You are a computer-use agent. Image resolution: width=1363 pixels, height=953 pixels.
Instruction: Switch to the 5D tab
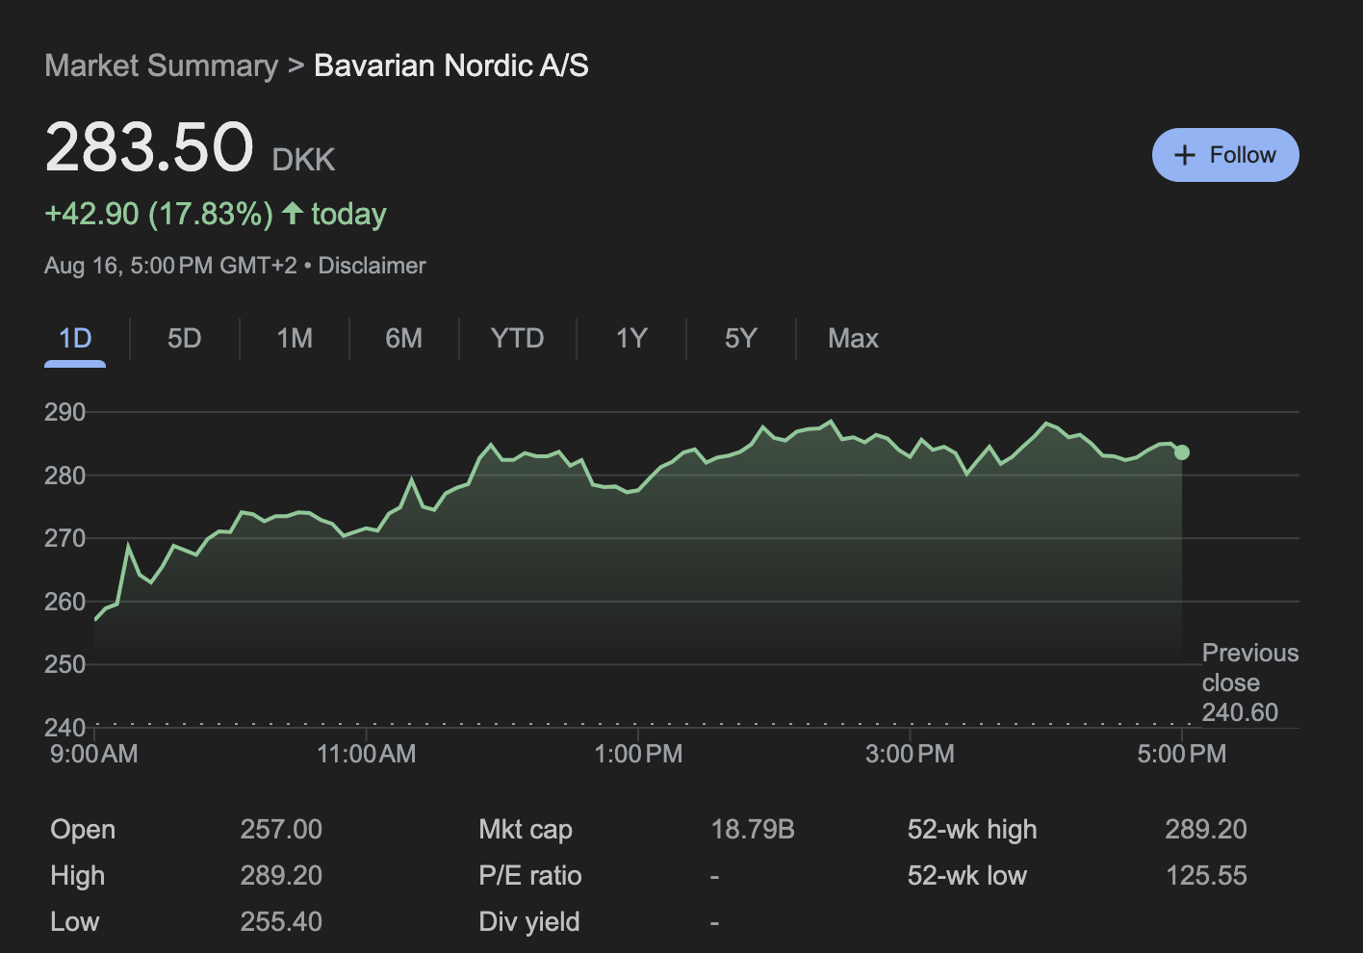[184, 339]
